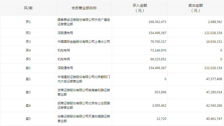Select 深股通专用 in the 卖1 row

coord(65,68)
